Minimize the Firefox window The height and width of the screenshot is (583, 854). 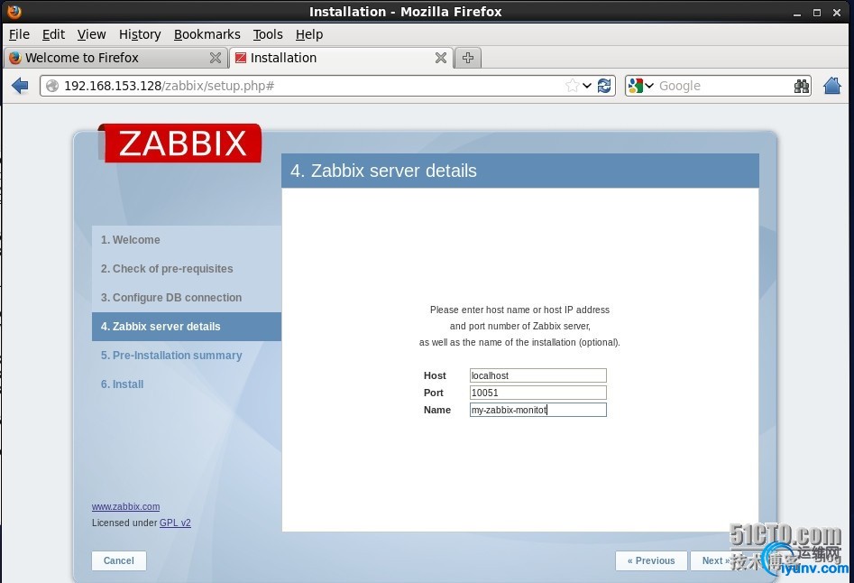coord(797,13)
